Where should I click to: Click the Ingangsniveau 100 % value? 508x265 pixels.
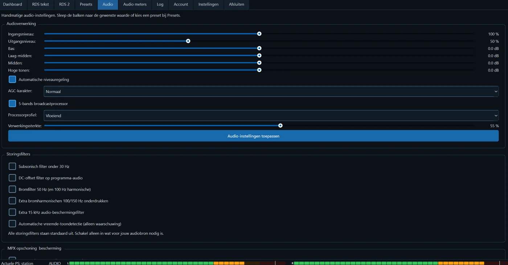(x=493, y=34)
